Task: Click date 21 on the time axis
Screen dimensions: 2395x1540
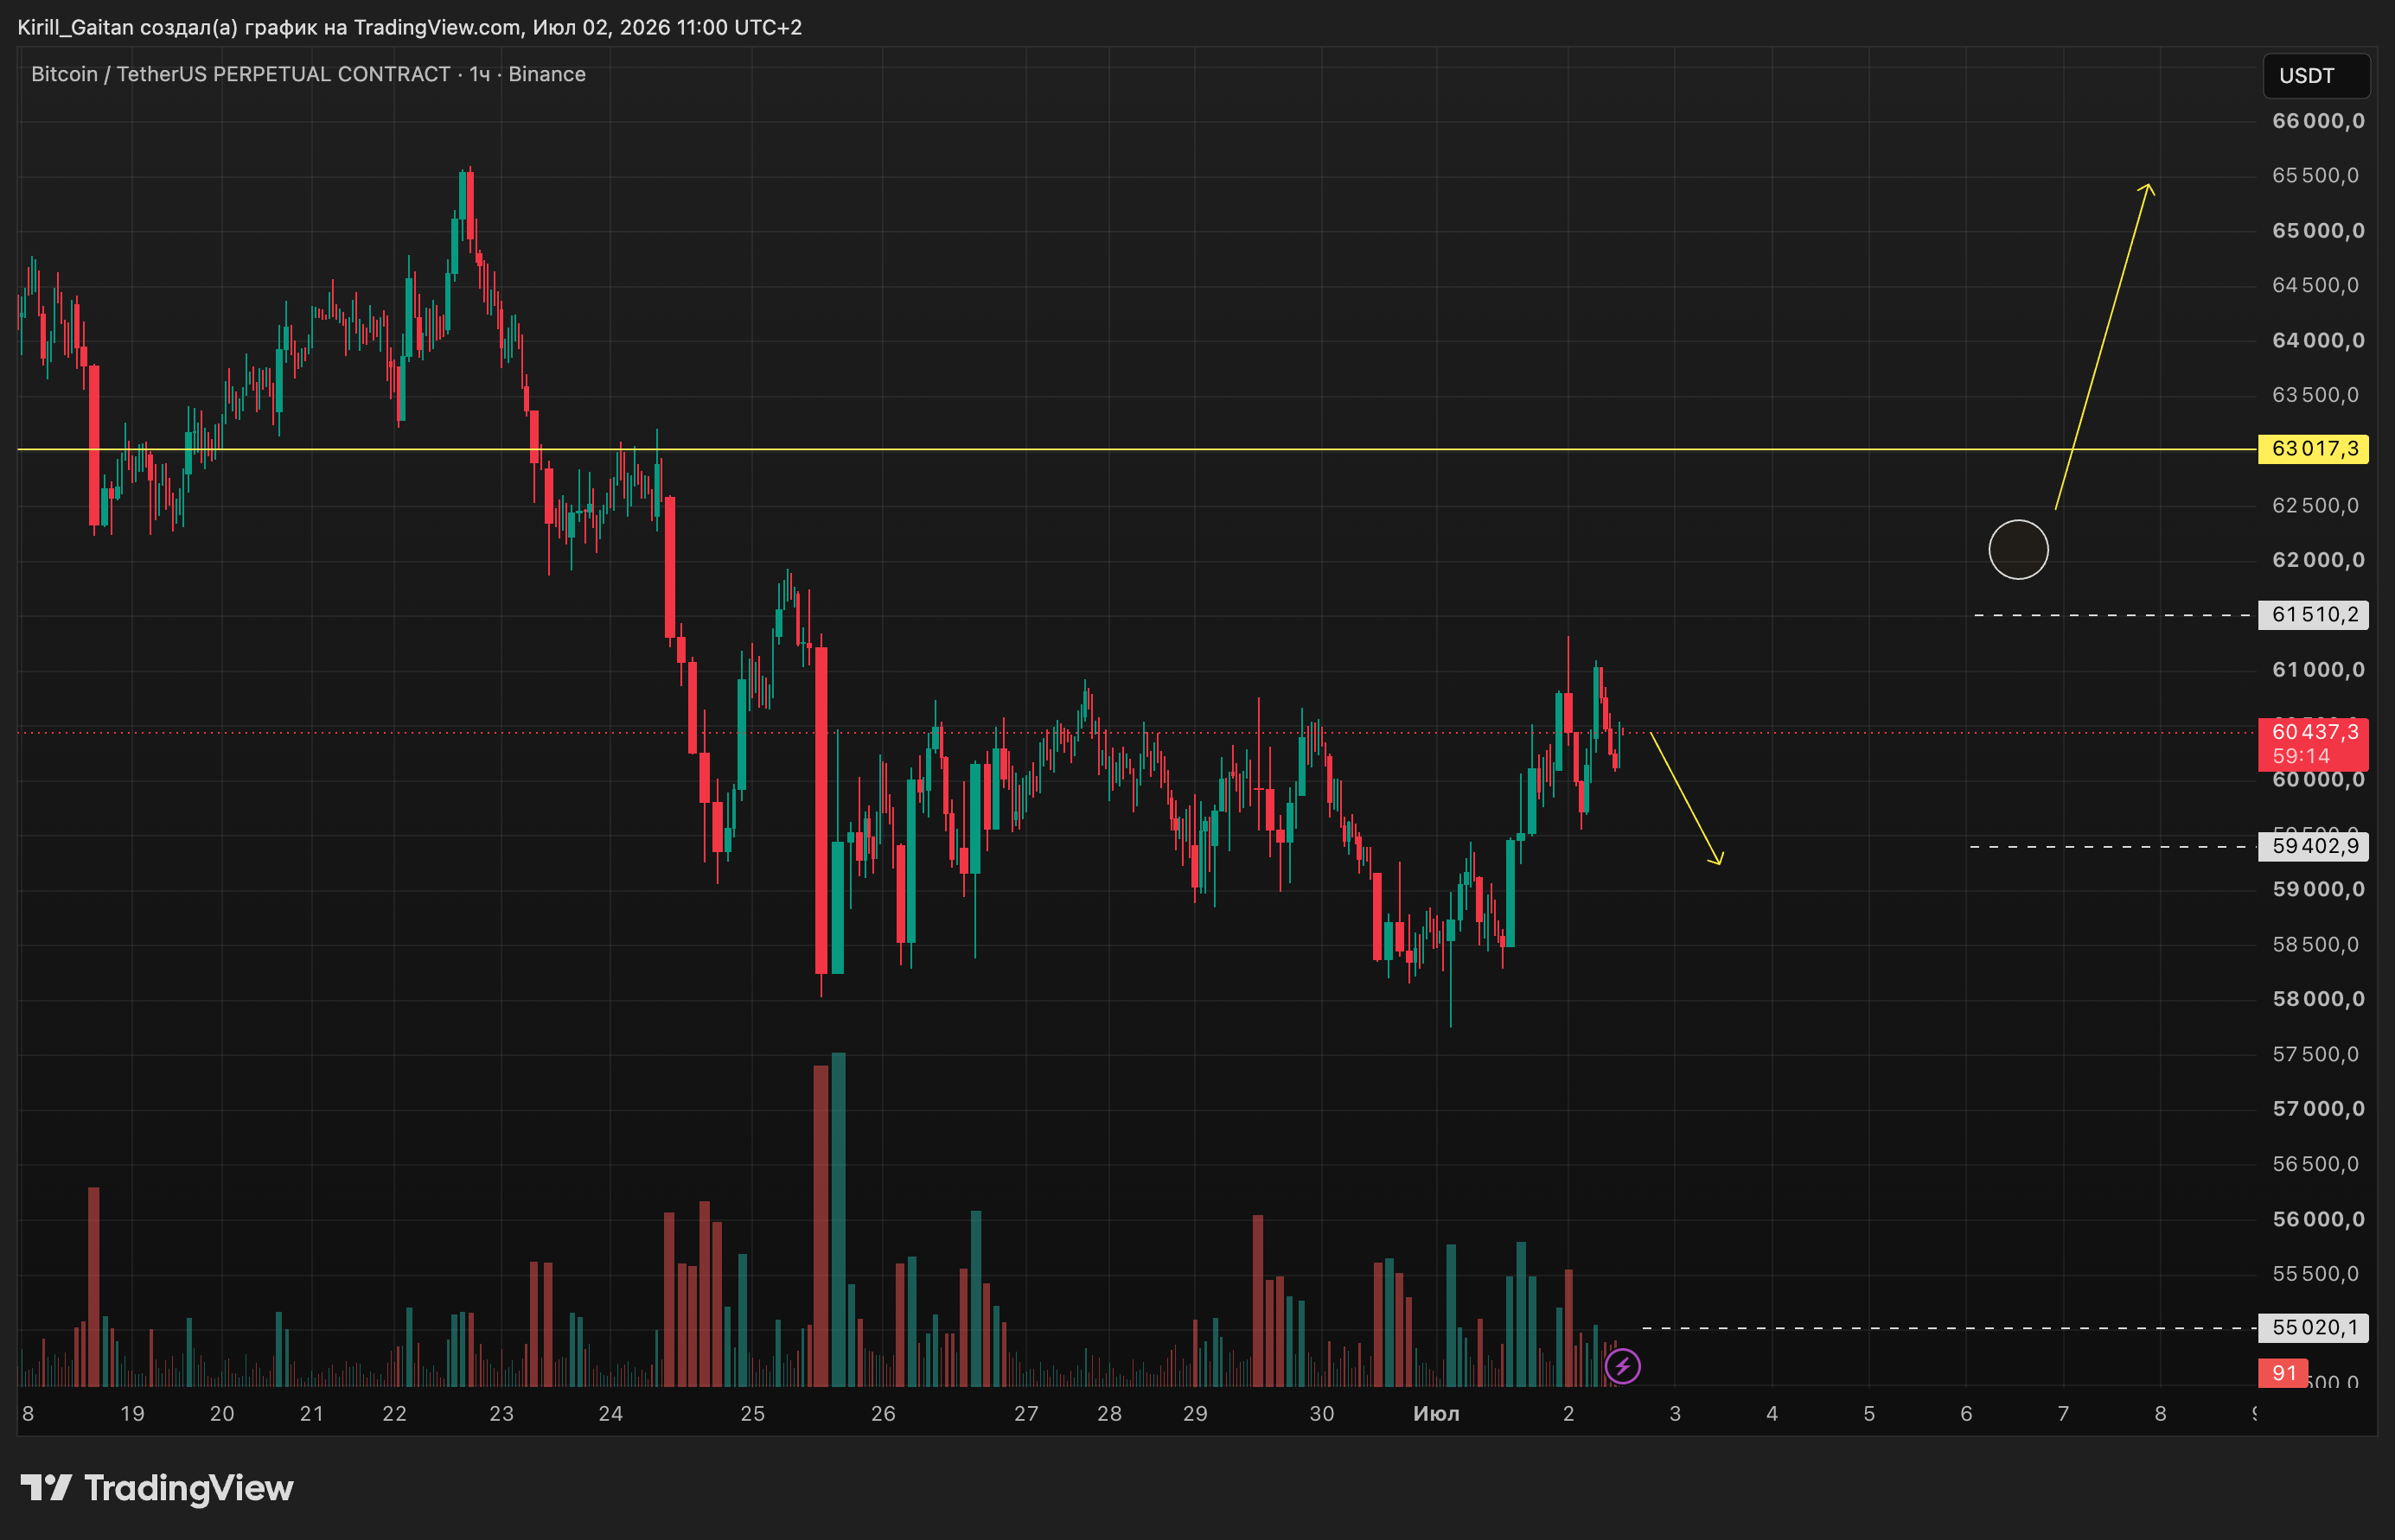Action: [312, 1414]
